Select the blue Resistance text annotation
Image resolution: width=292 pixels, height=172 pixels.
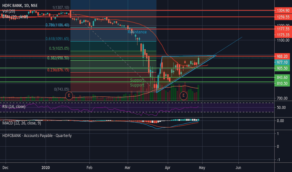click(137, 32)
